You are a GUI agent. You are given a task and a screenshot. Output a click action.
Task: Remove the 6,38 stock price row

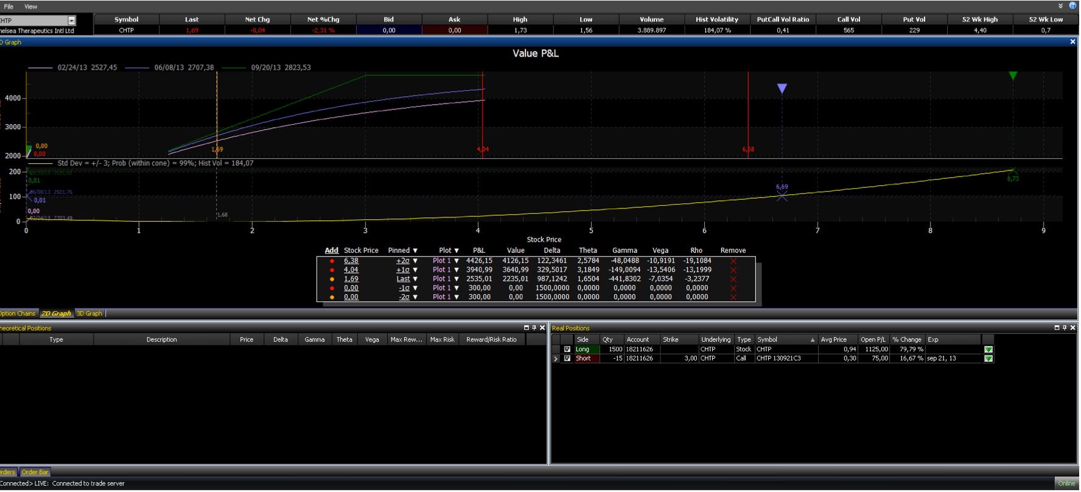click(x=733, y=261)
